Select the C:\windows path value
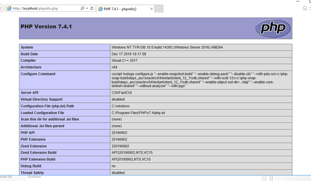 (120, 106)
